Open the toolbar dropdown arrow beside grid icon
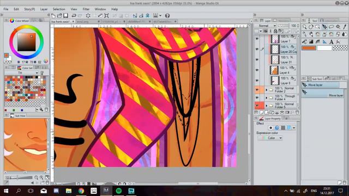The width and height of the screenshot is (349, 196). coord(160,16)
